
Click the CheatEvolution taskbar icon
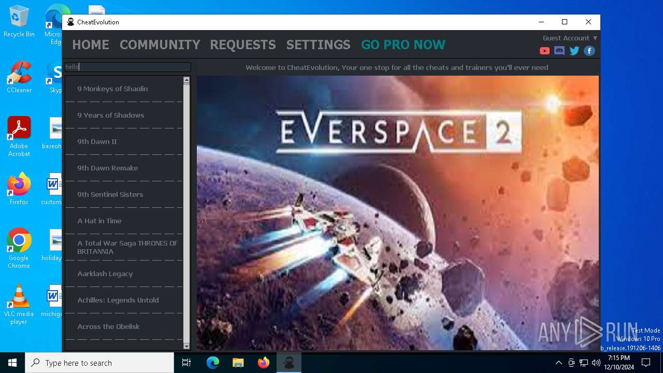click(x=289, y=363)
